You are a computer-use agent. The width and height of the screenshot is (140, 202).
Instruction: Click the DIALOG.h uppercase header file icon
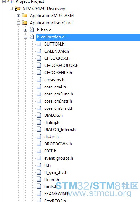(x=39, y=115)
